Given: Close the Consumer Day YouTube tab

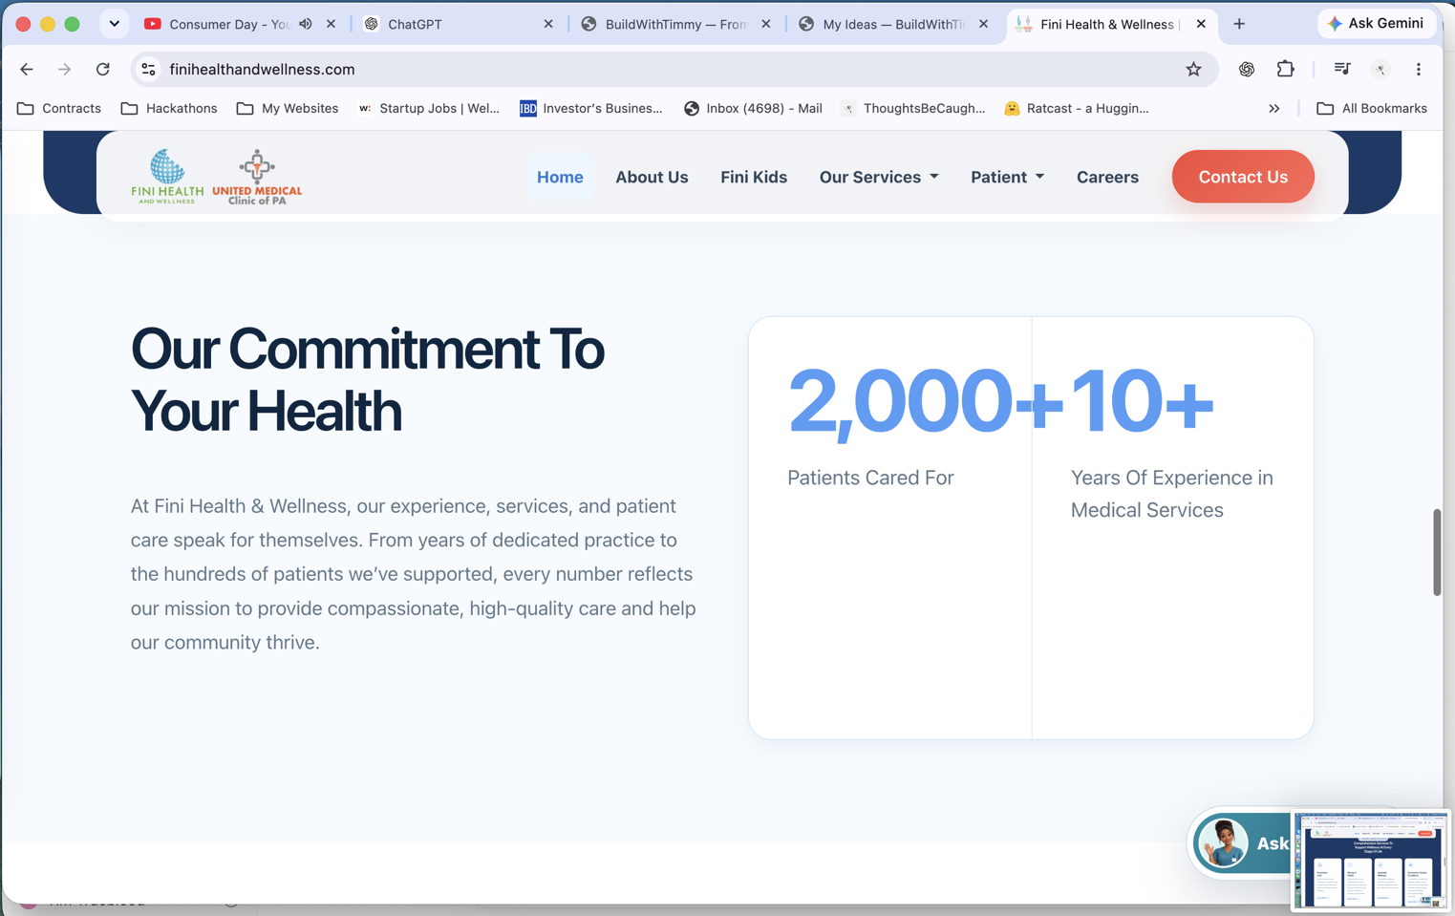Looking at the screenshot, I should click(331, 24).
